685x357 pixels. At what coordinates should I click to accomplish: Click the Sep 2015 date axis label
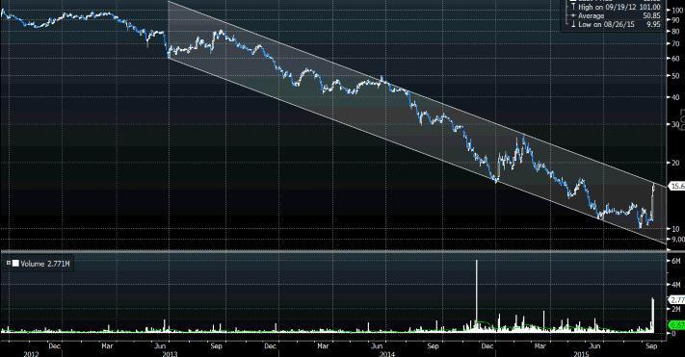(651, 345)
